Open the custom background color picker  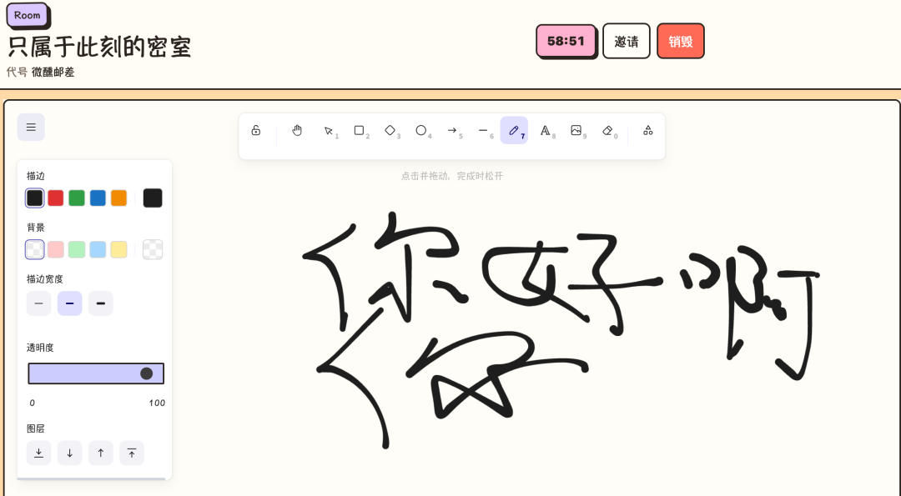coord(153,250)
